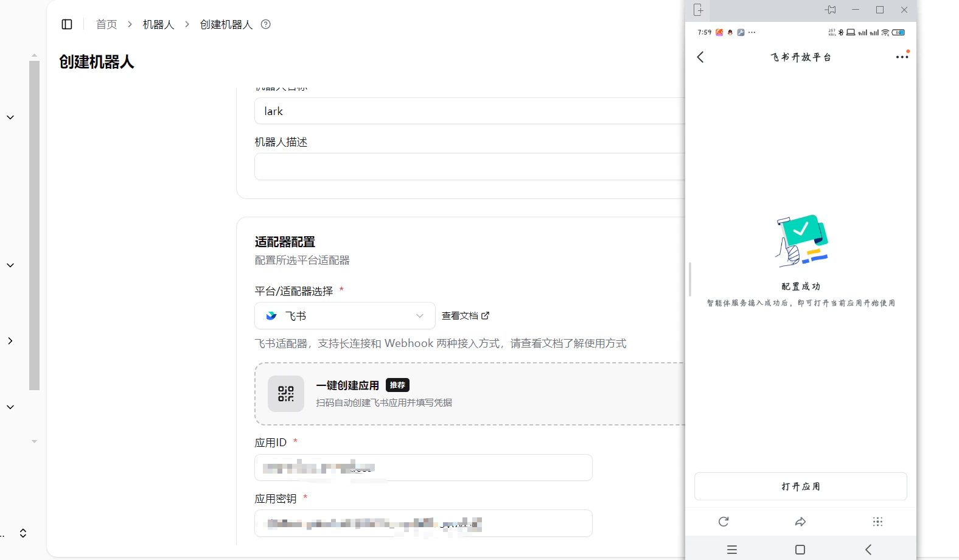This screenshot has height=560, width=959.
Task: Click the pin window icon in mirror title bar
Action: [831, 10]
